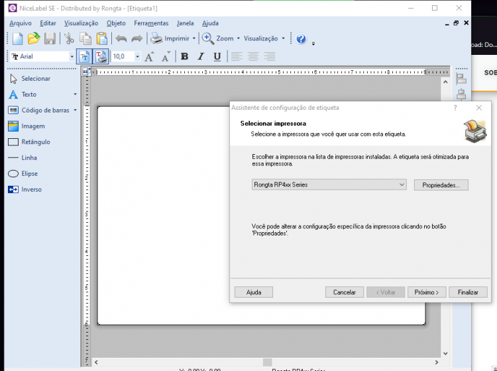Toggle underline formatting

(217, 57)
